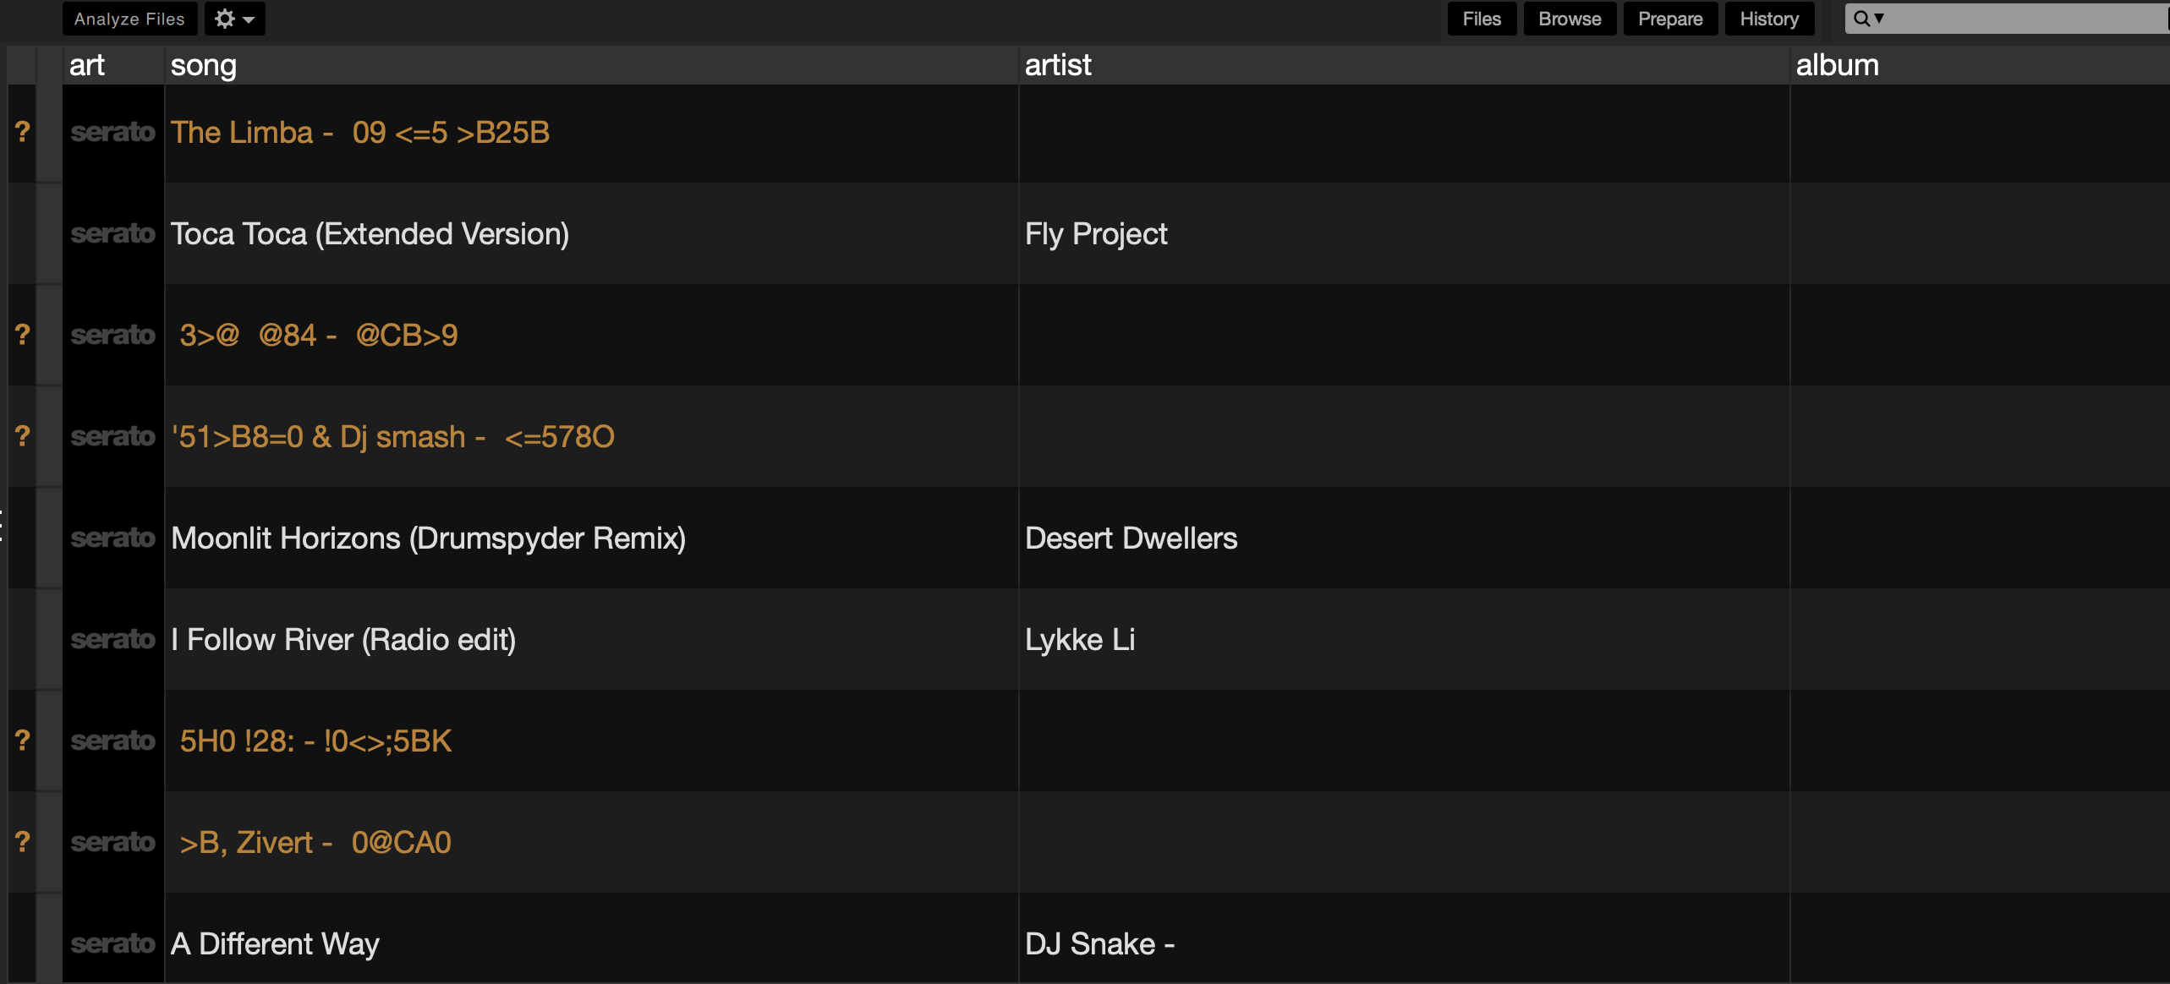Viewport: 2170px width, 984px height.
Task: Sort the library by song column header
Action: coord(203,65)
